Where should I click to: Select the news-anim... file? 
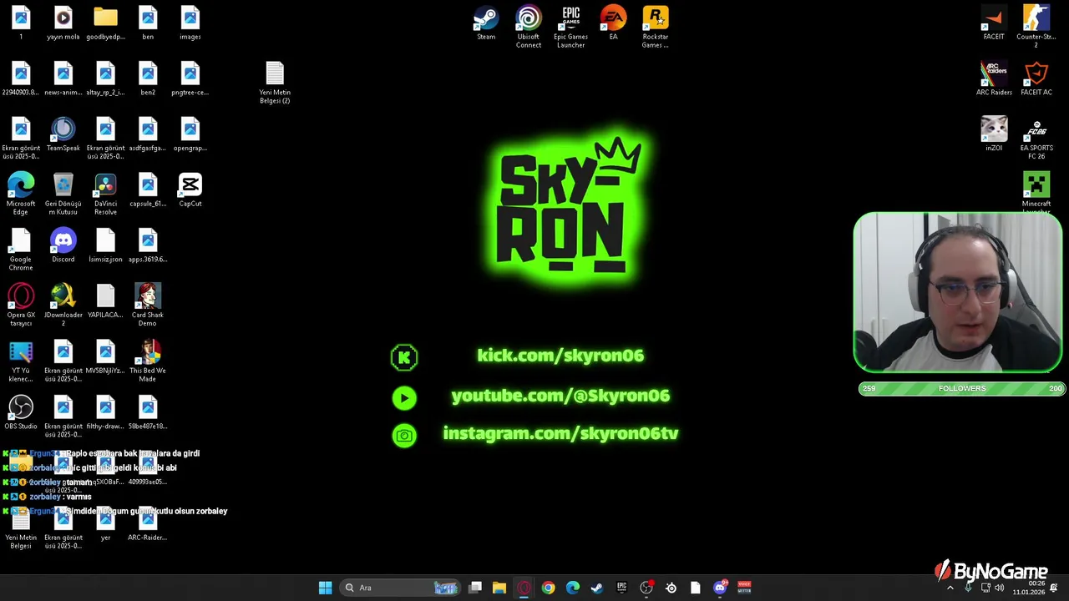[63, 79]
